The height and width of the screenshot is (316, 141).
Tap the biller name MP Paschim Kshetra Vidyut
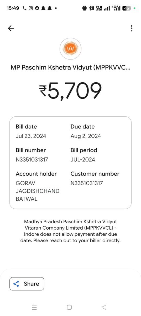coord(70,67)
